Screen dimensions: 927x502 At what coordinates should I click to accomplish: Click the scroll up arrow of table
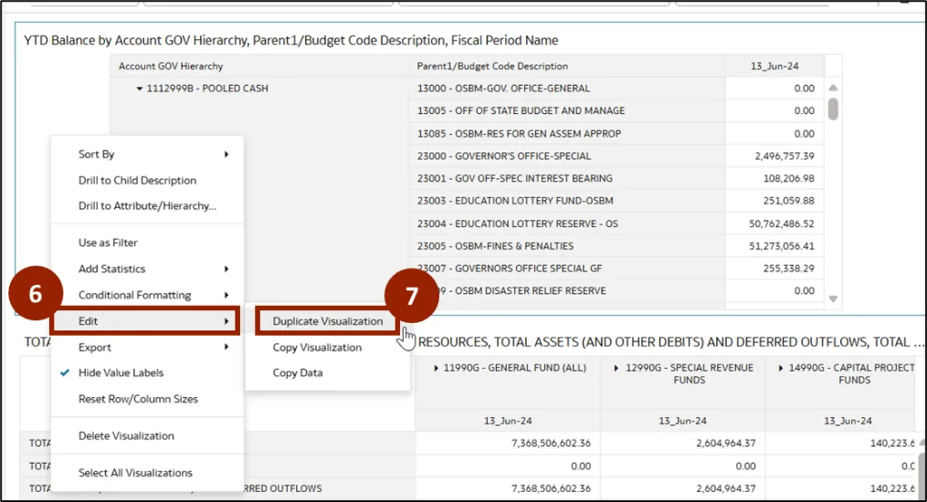click(x=832, y=89)
